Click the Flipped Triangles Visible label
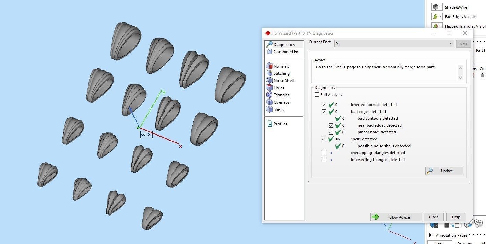Screen dimensions: 486x244 click(x=465, y=26)
